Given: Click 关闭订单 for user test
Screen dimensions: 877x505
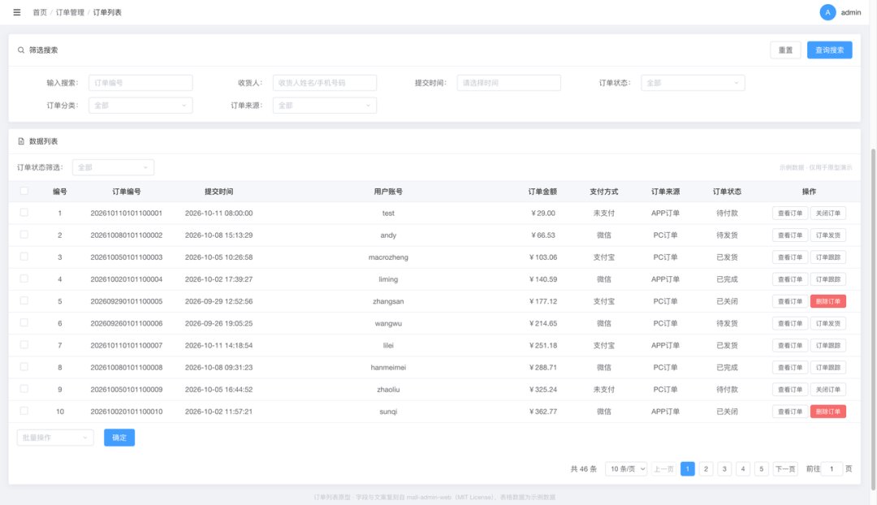Looking at the screenshot, I should [x=827, y=213].
